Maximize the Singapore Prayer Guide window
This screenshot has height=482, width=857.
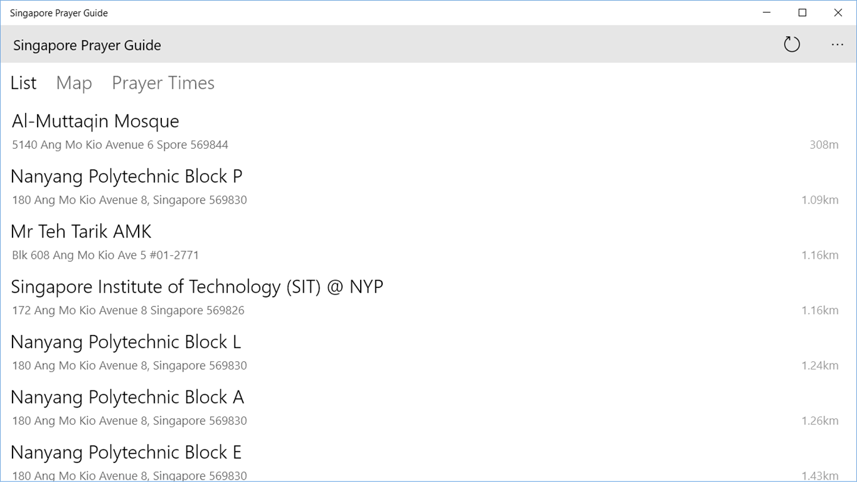tap(802, 12)
